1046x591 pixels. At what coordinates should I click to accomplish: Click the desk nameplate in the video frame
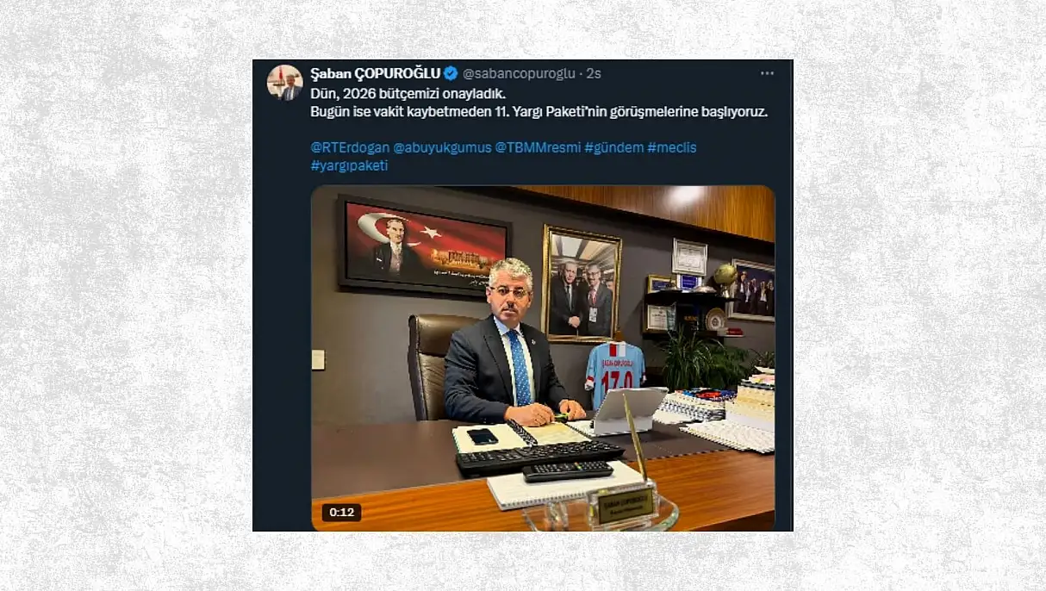pos(624,506)
